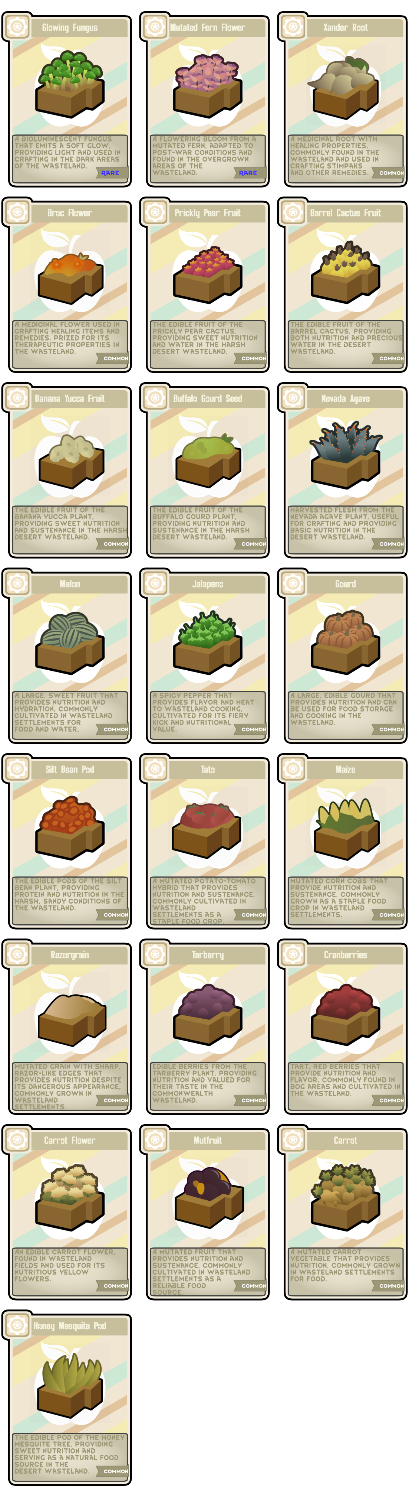Select the Silt Bean Pod card title

(70, 769)
